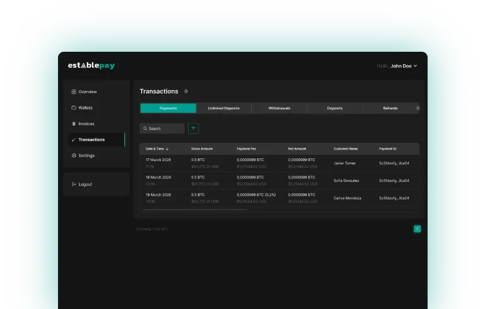486x309 pixels.
Task: Click customer name Carlos Mendoza
Action: click(x=347, y=198)
